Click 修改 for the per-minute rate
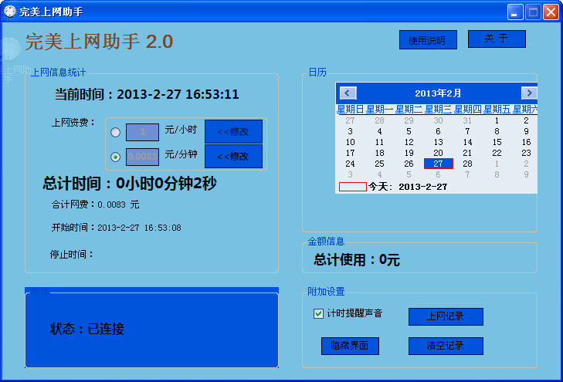 click(x=233, y=156)
